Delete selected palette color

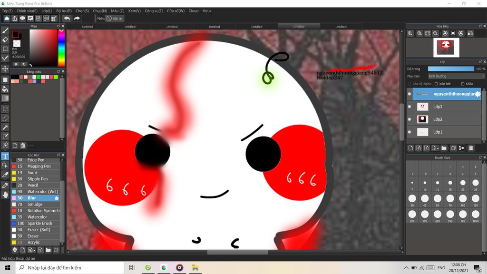point(23,146)
